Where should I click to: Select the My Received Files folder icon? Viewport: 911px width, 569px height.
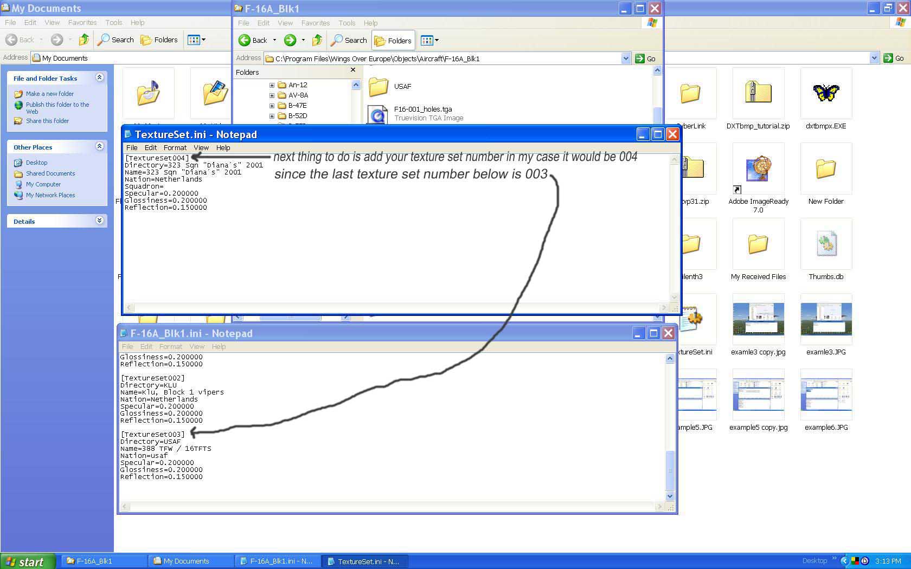coord(758,244)
